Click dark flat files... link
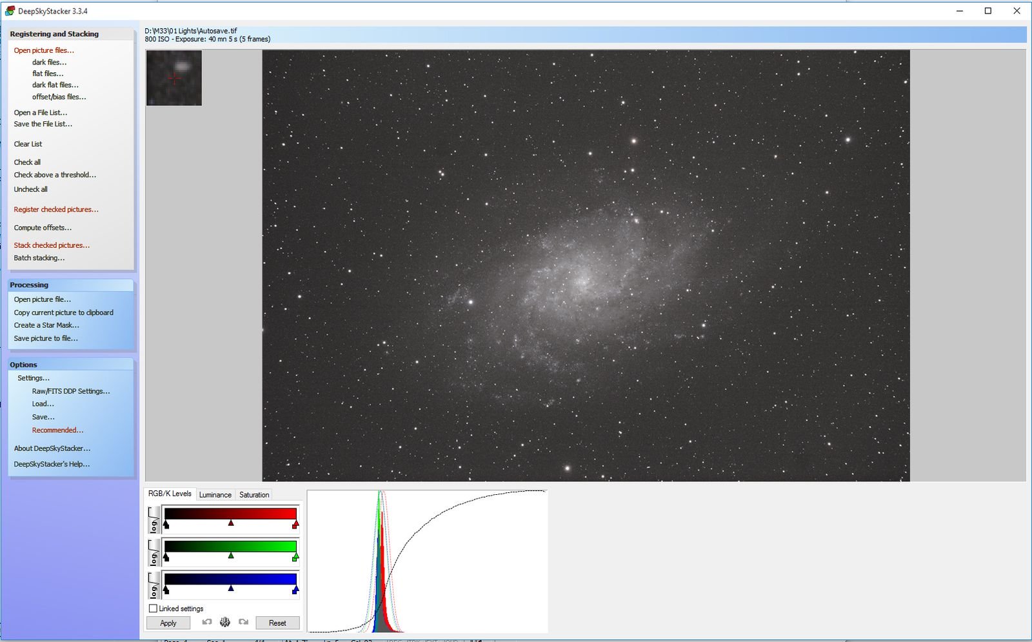Image resolution: width=1032 pixels, height=642 pixels. click(55, 85)
